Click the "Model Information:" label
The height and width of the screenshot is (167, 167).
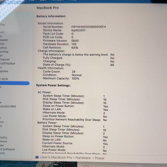(51, 23)
